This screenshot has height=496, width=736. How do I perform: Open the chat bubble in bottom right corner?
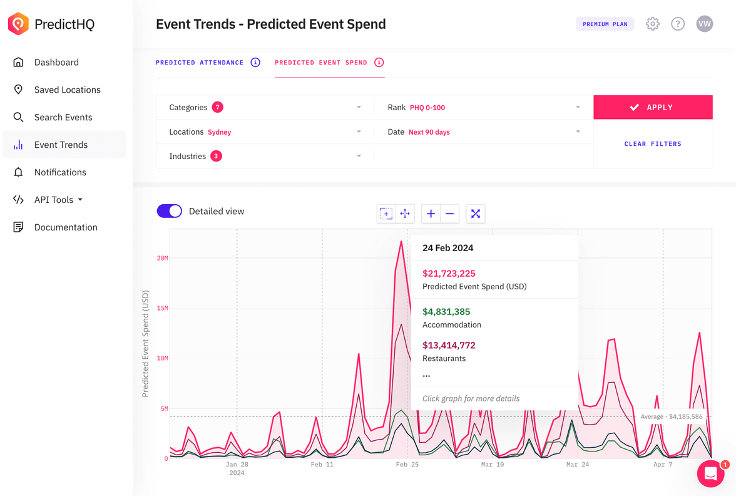tap(710, 473)
